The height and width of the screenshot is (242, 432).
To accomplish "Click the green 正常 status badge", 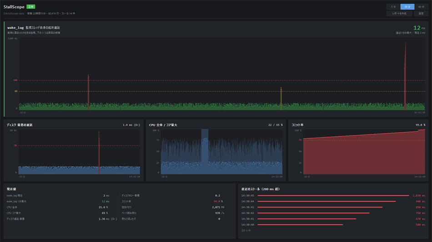I will (x=30, y=7).
